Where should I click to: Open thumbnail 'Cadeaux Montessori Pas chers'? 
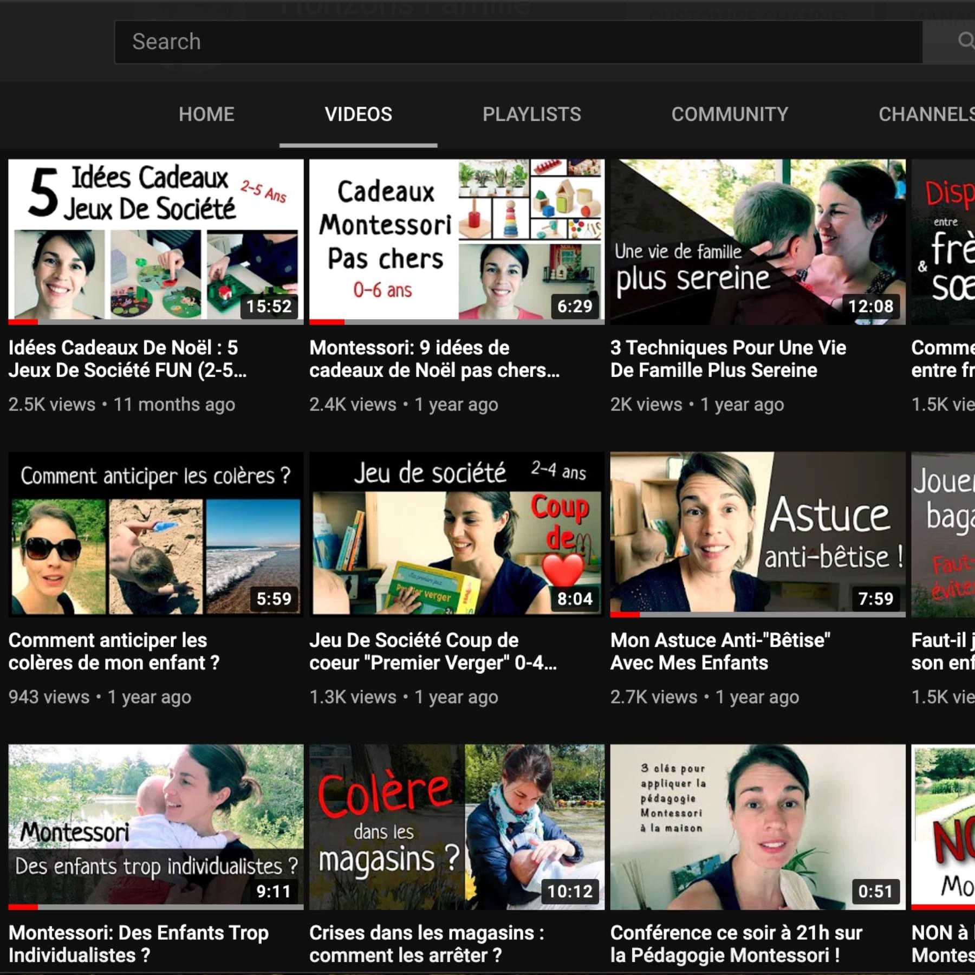click(457, 242)
